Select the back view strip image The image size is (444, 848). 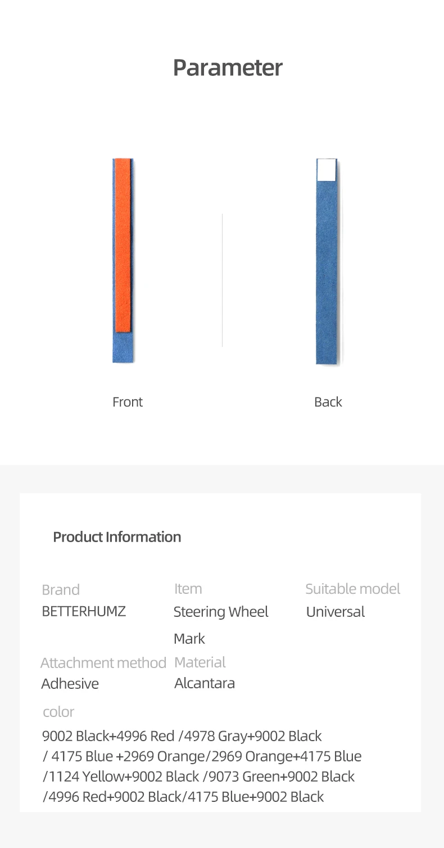pos(327,261)
